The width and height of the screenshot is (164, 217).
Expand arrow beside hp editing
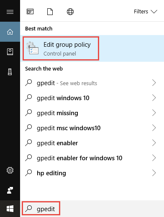154,173
